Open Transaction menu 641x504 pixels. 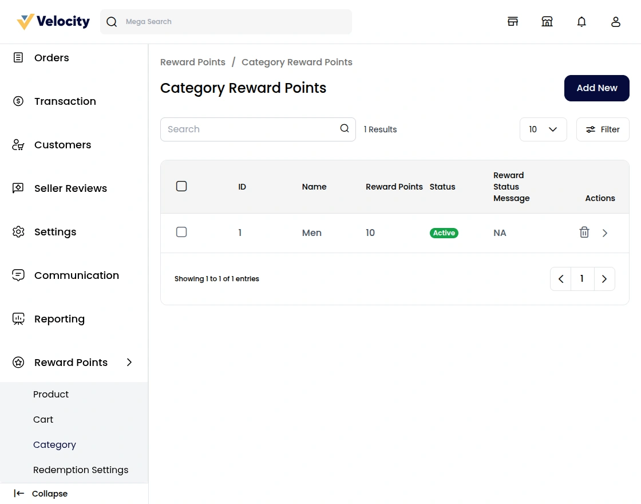[65, 101]
